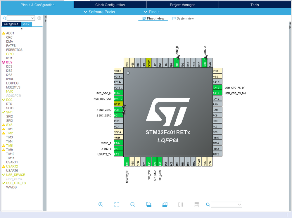Select I2C2 in the peripheral list
The width and height of the screenshot is (292, 218).
tap(9, 62)
